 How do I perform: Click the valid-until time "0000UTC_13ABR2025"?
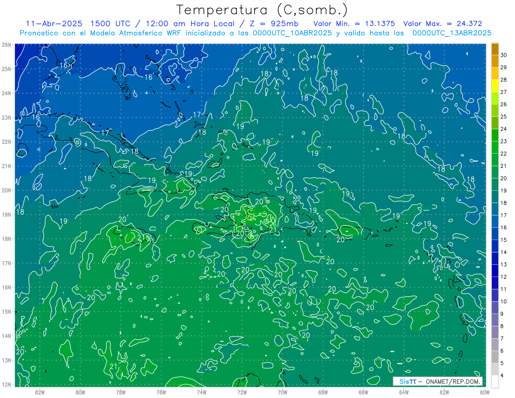(452, 33)
